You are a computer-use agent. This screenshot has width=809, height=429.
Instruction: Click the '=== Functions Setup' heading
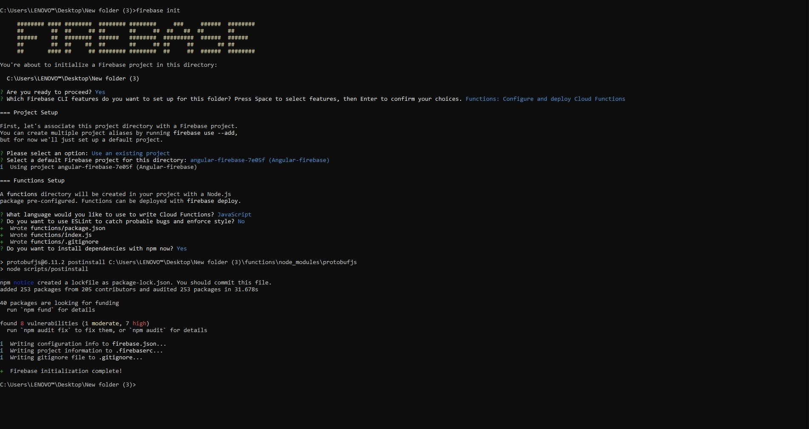point(32,181)
